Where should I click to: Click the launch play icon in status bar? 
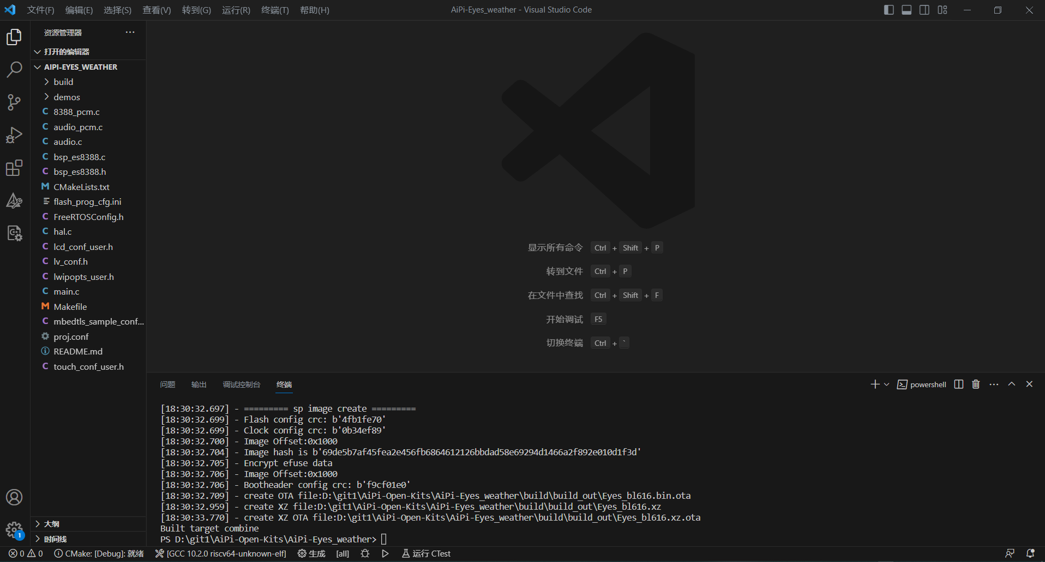[385, 554]
